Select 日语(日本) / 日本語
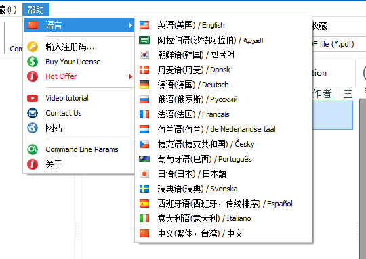This screenshot has height=259, width=366. pyautogui.click(x=224, y=174)
